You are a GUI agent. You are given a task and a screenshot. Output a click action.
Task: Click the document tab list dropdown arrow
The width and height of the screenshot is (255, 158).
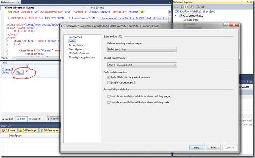[x=169, y=2]
